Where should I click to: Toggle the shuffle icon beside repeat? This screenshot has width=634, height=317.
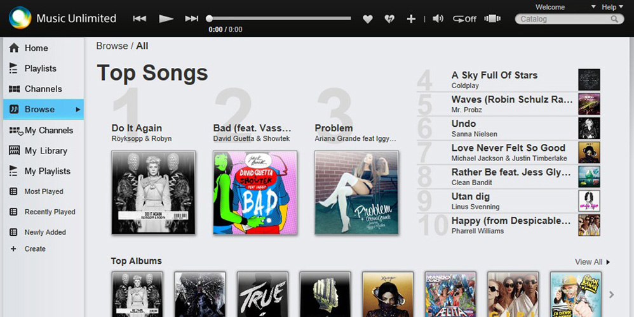tap(492, 18)
